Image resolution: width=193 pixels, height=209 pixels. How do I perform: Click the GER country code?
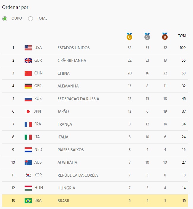tap(38, 86)
